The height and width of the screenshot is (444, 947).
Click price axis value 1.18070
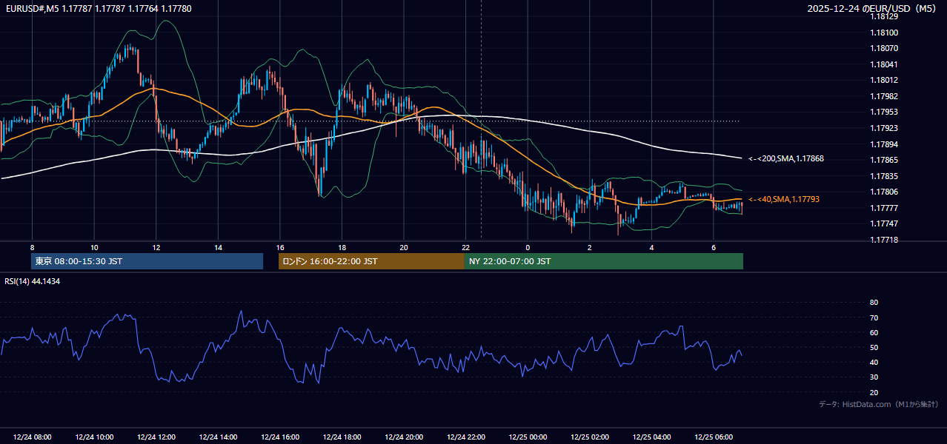click(883, 48)
